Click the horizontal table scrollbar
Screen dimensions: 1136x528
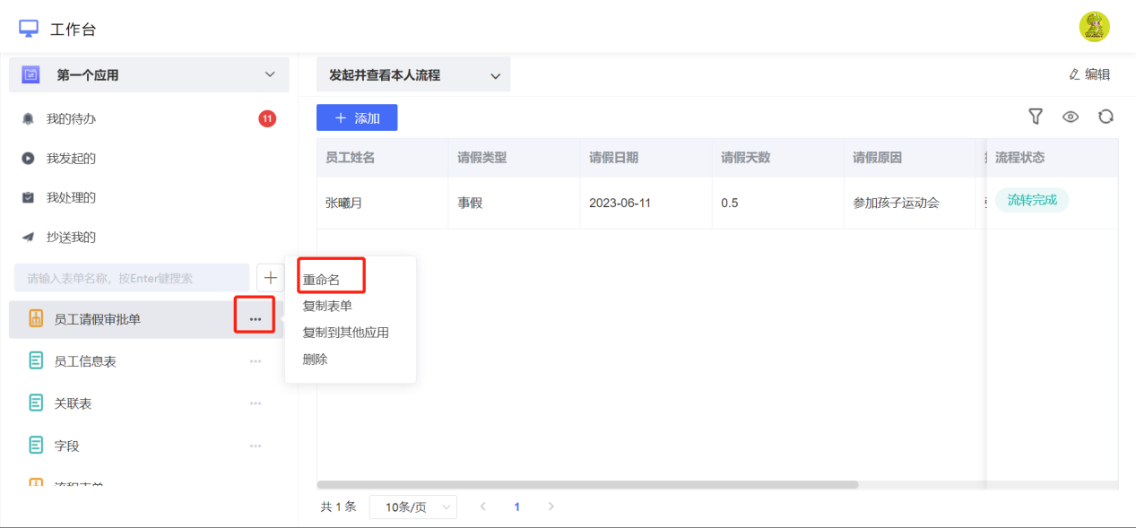[x=587, y=485]
